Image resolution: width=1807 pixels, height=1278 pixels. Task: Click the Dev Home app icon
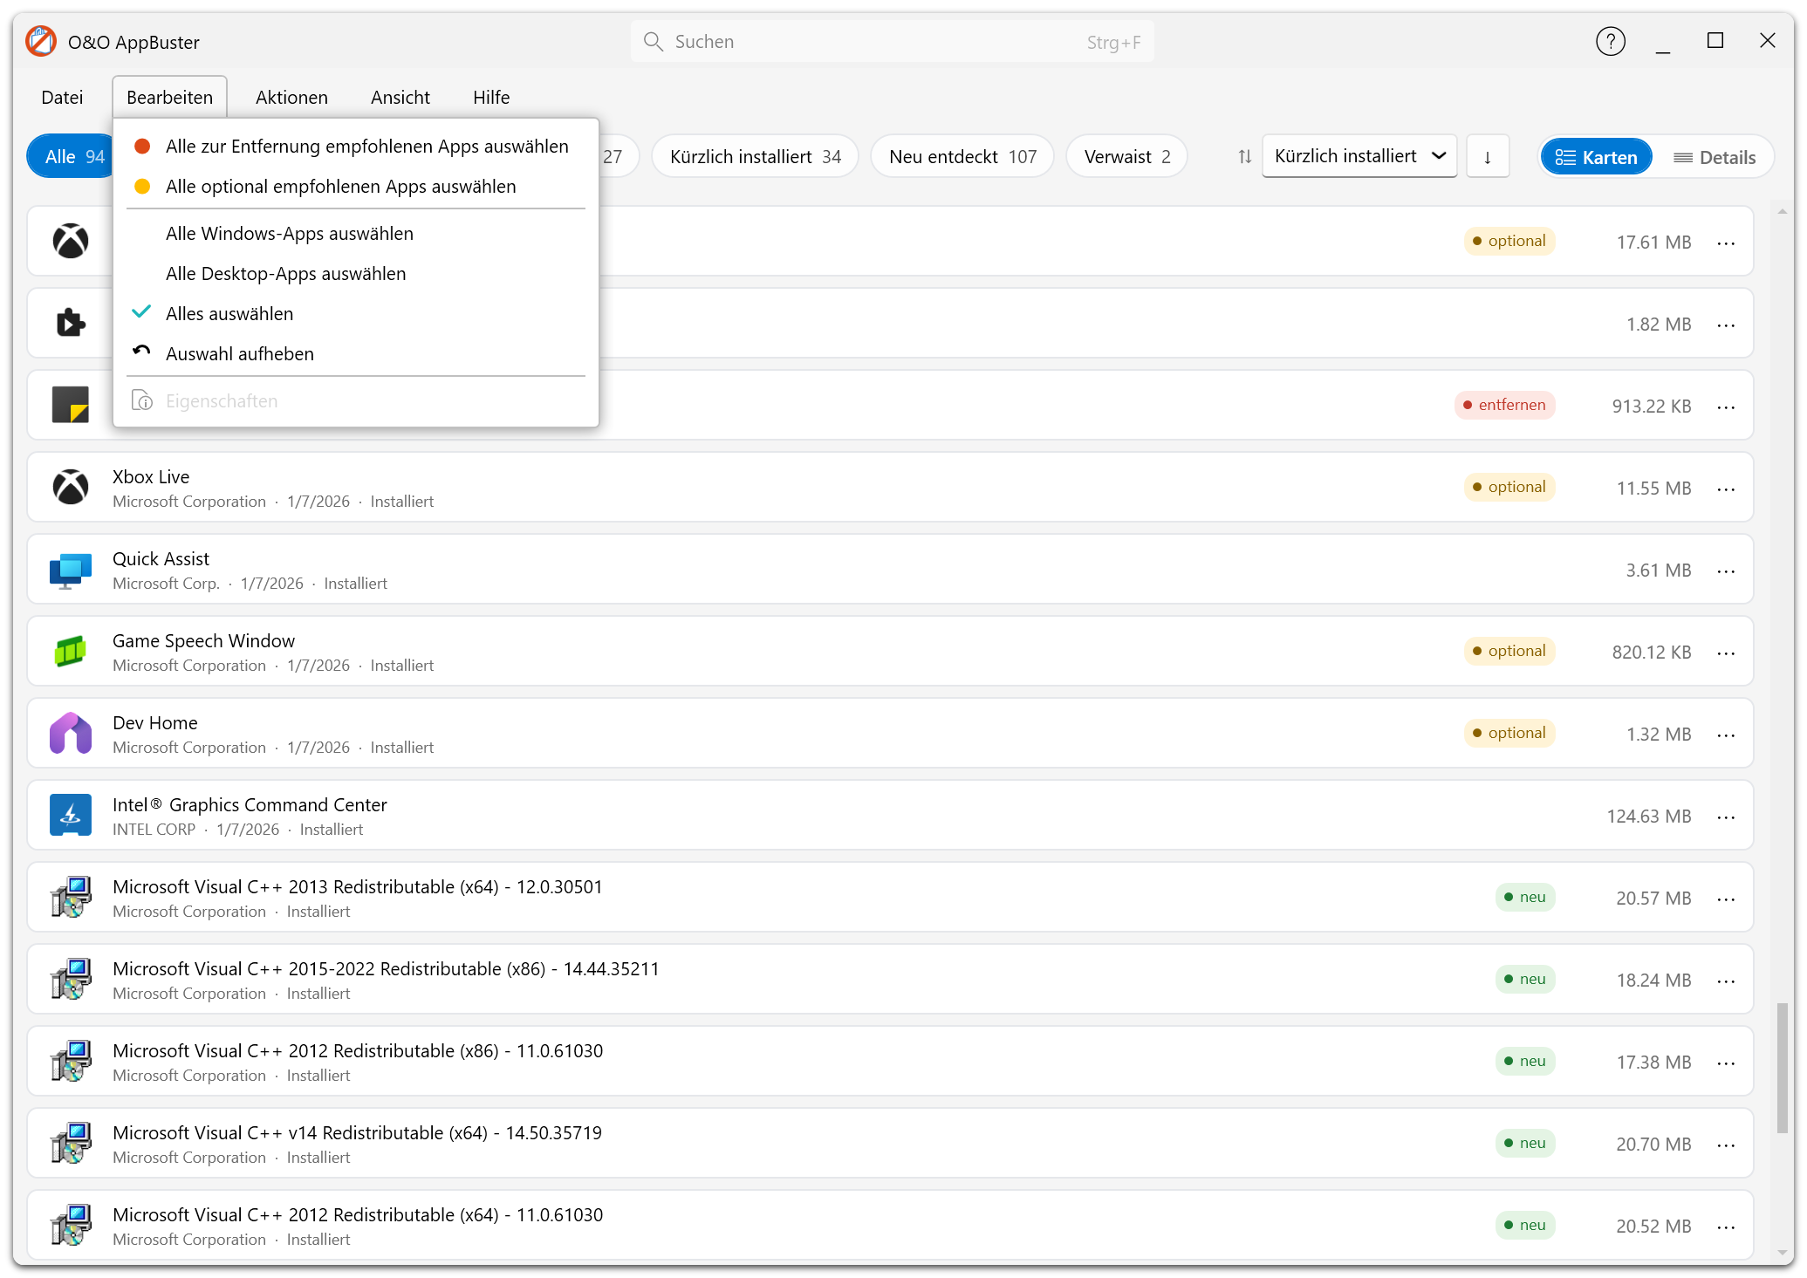coord(71,733)
